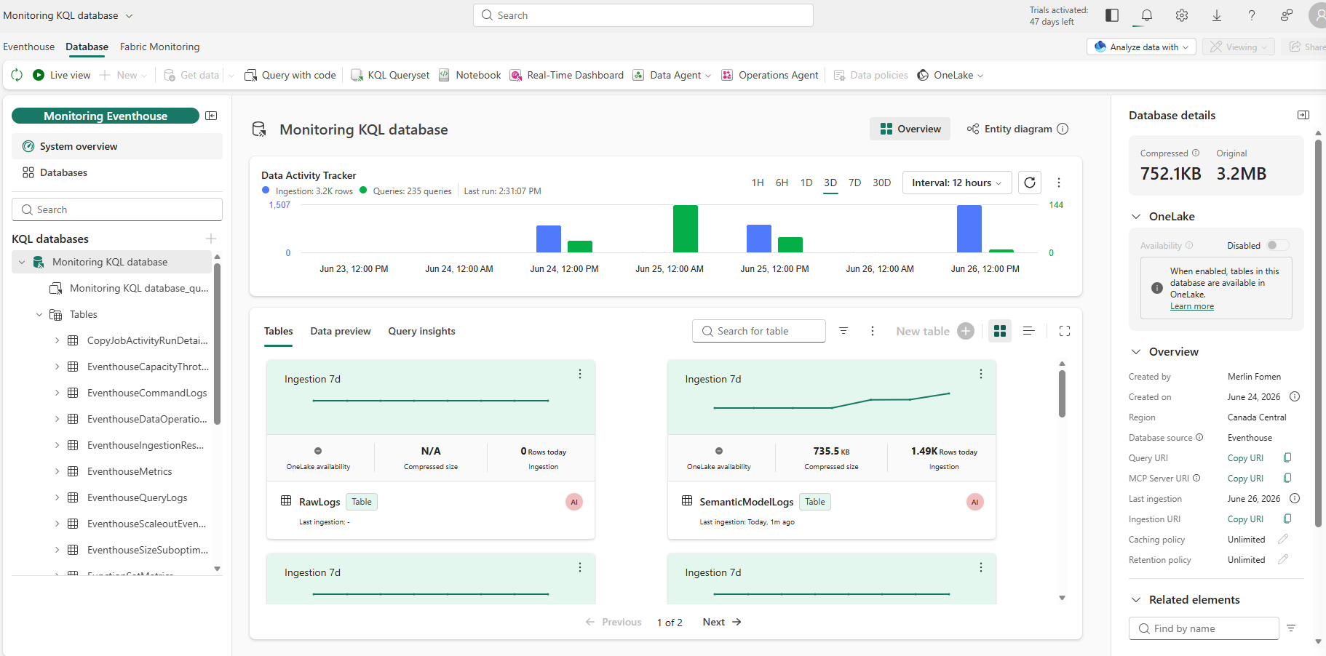
Task: Collapse the Related elements section
Action: tap(1136, 599)
